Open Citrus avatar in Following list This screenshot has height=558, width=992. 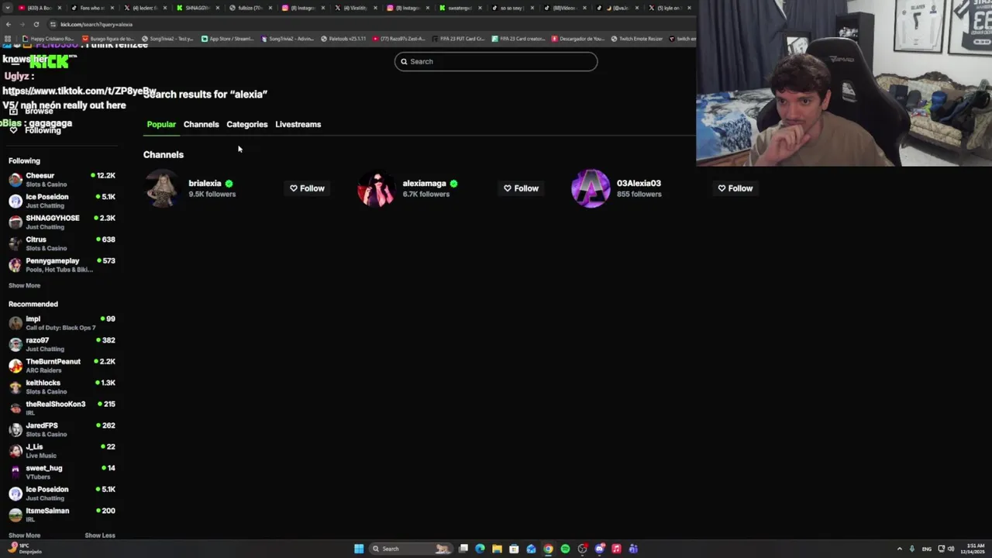(15, 243)
